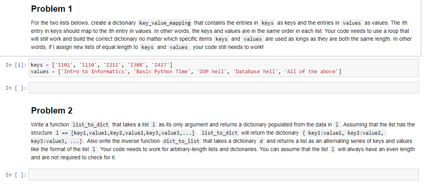The image size is (424, 191).
Task: Click the key_value_mapping inline code
Action: point(165,23)
